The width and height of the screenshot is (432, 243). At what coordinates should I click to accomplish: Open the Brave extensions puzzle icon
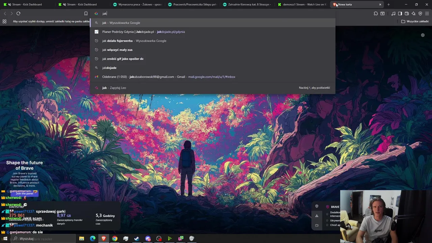(376, 13)
